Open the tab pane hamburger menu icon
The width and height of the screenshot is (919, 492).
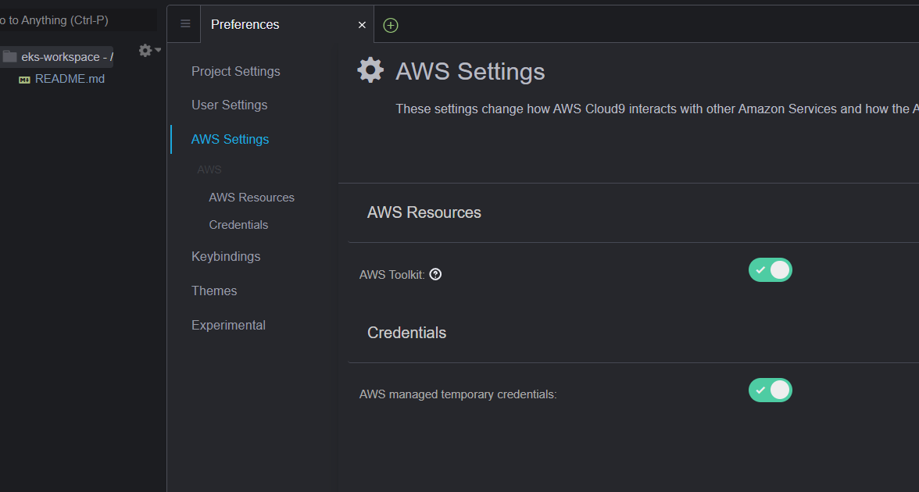tap(185, 24)
